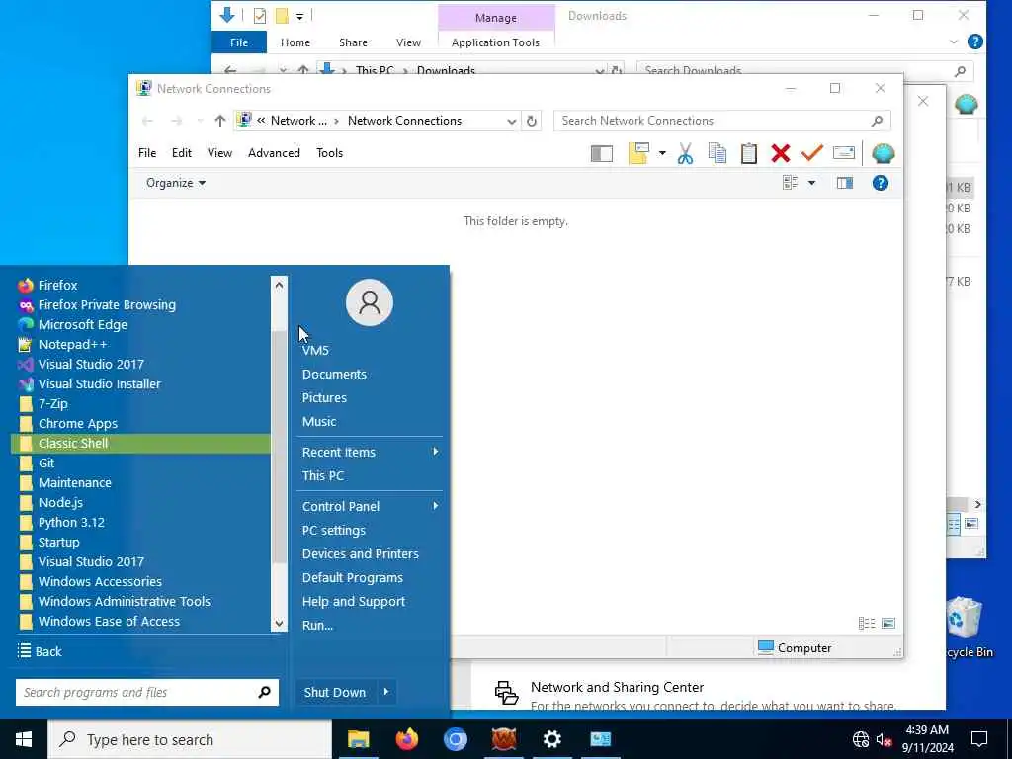Expand the Shut Down options arrow
1012x759 pixels.
(386, 693)
